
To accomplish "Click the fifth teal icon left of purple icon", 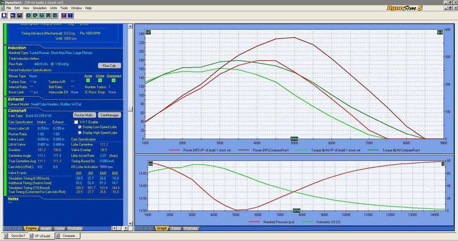I will pos(55,15).
